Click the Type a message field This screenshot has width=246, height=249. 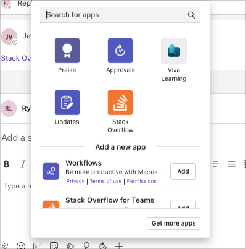(x=18, y=186)
